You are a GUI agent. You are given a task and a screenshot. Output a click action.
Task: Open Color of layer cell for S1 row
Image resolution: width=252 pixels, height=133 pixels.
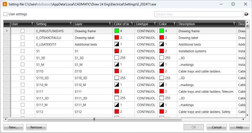pyautogui.click(x=123, y=51)
